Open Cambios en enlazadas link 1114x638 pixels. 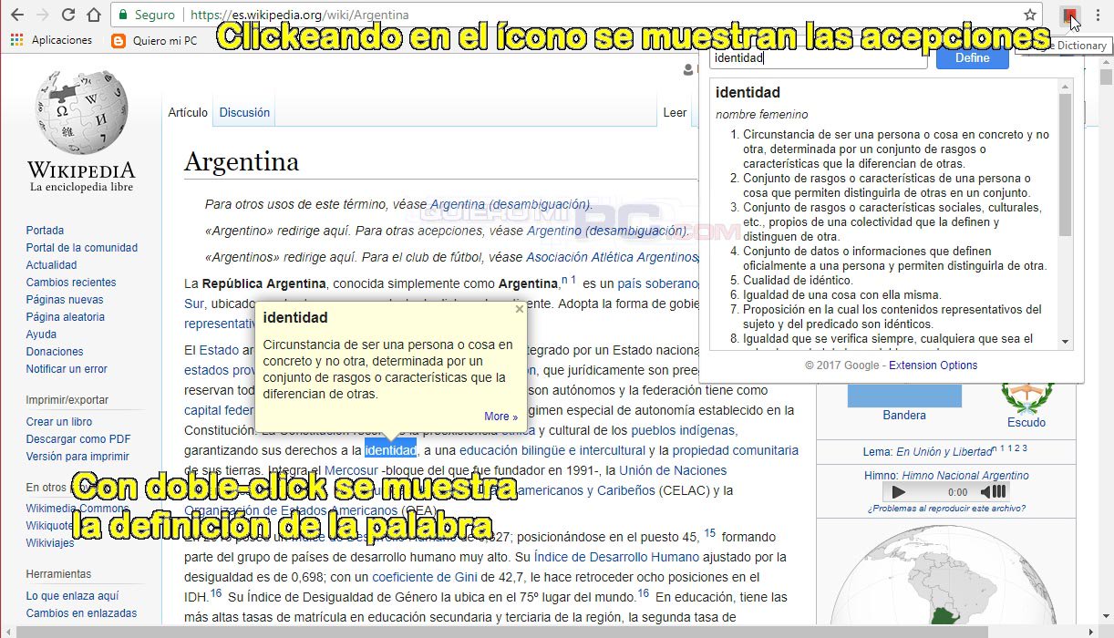pyautogui.click(x=81, y=613)
